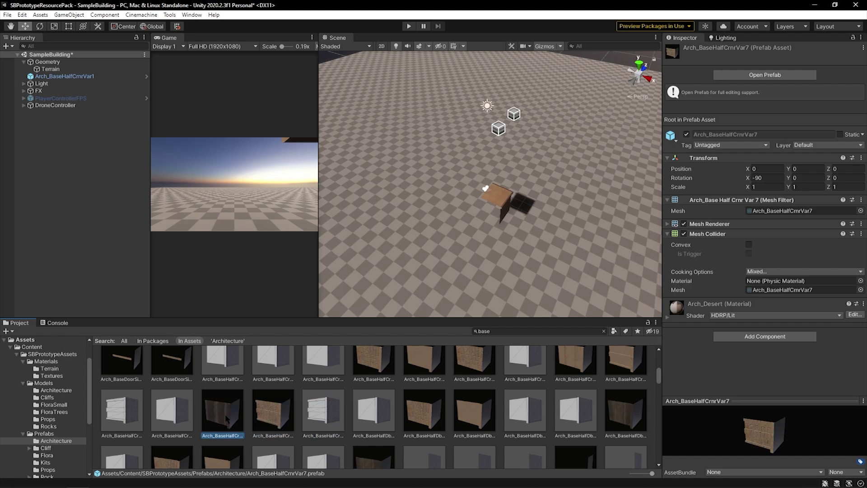Toggle hidden objects visibility counter in Scene

tap(440, 46)
